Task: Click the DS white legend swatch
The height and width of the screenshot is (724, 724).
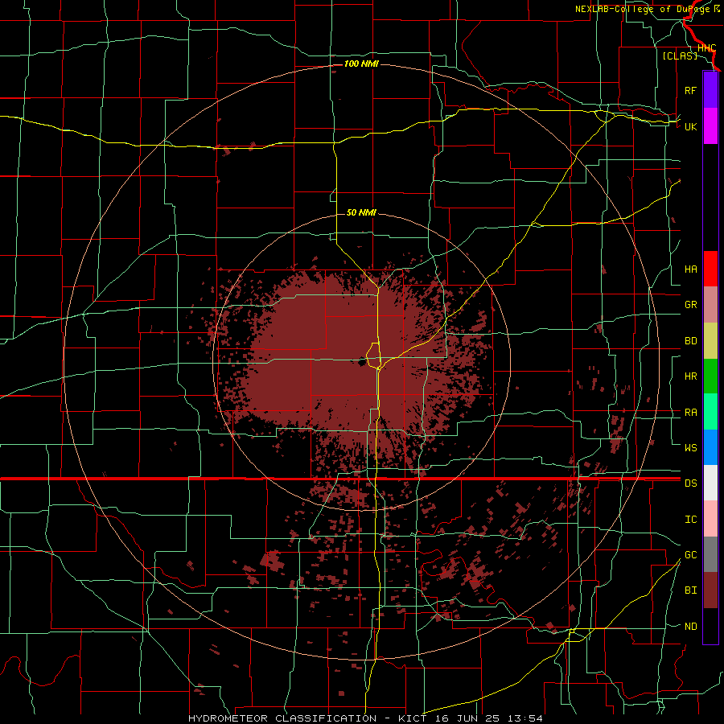Action: click(x=710, y=483)
